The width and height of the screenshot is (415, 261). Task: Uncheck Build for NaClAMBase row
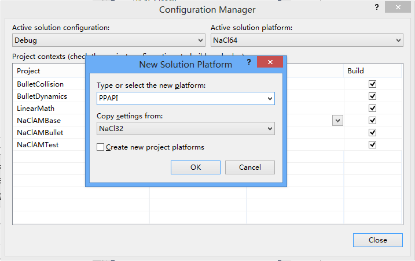click(x=373, y=120)
